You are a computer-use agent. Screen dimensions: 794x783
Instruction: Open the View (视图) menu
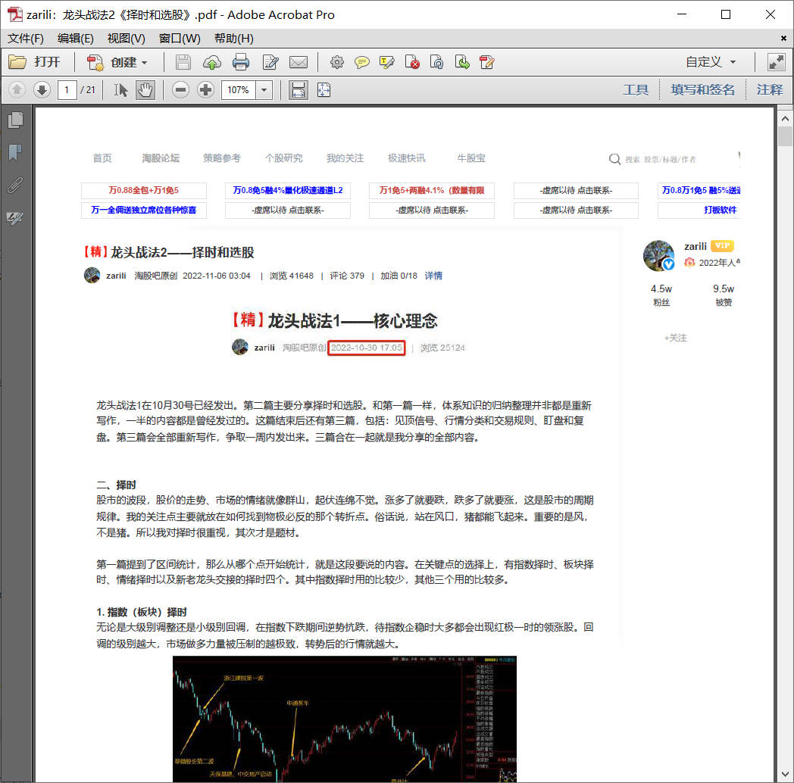(x=126, y=39)
